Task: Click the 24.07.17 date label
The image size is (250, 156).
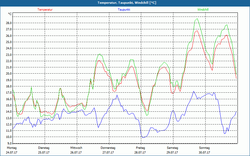Action: pos(11,153)
